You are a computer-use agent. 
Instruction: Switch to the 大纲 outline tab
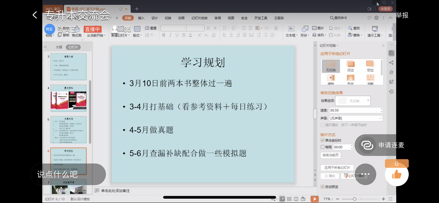(59, 47)
